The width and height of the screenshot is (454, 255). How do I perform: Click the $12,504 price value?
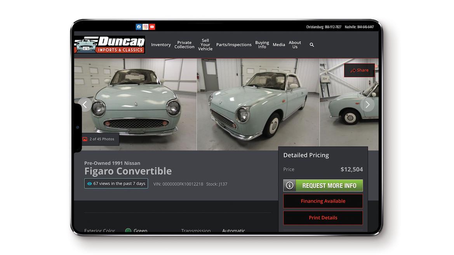click(x=352, y=169)
